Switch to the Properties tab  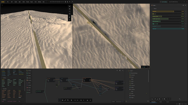[x=153, y=102]
